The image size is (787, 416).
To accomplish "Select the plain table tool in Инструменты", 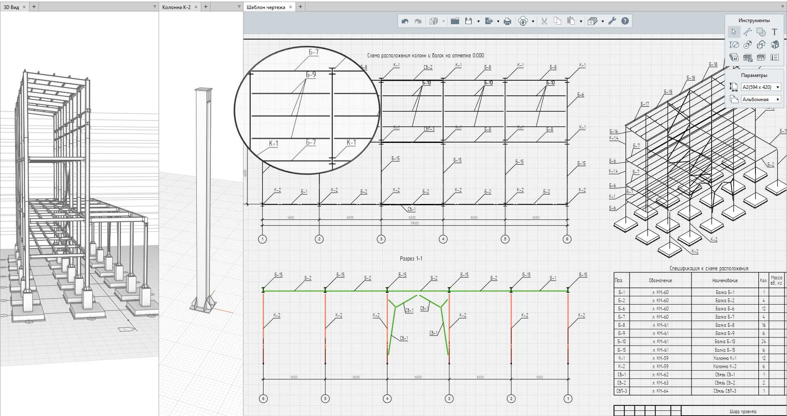I will (x=761, y=57).
